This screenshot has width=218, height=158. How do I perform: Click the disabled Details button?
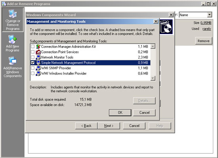click(144, 101)
